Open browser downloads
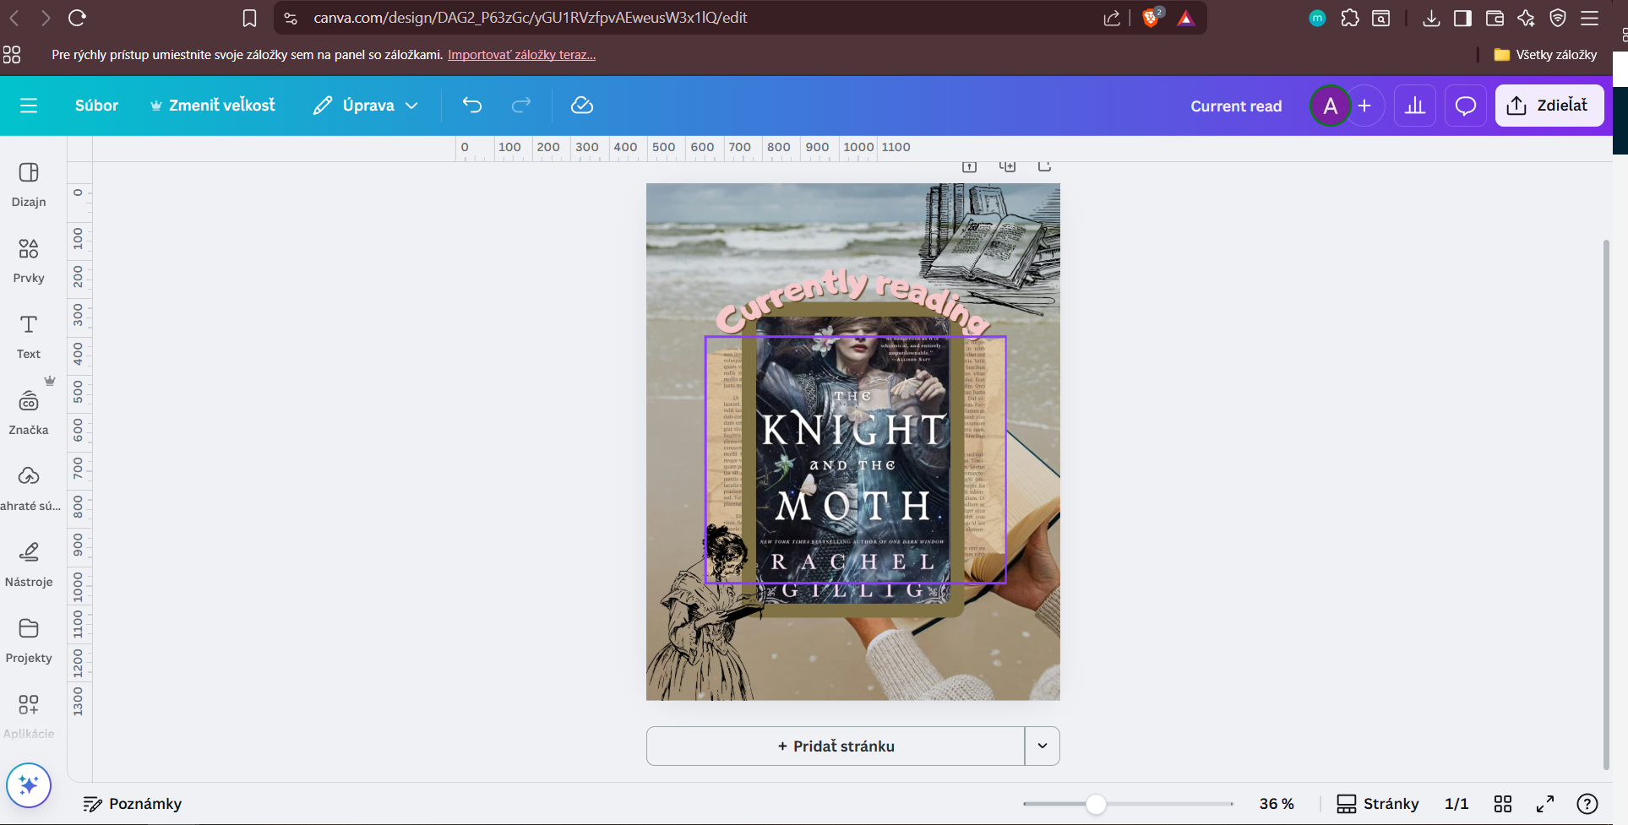Viewport: 1628px width, 825px height. click(x=1431, y=18)
